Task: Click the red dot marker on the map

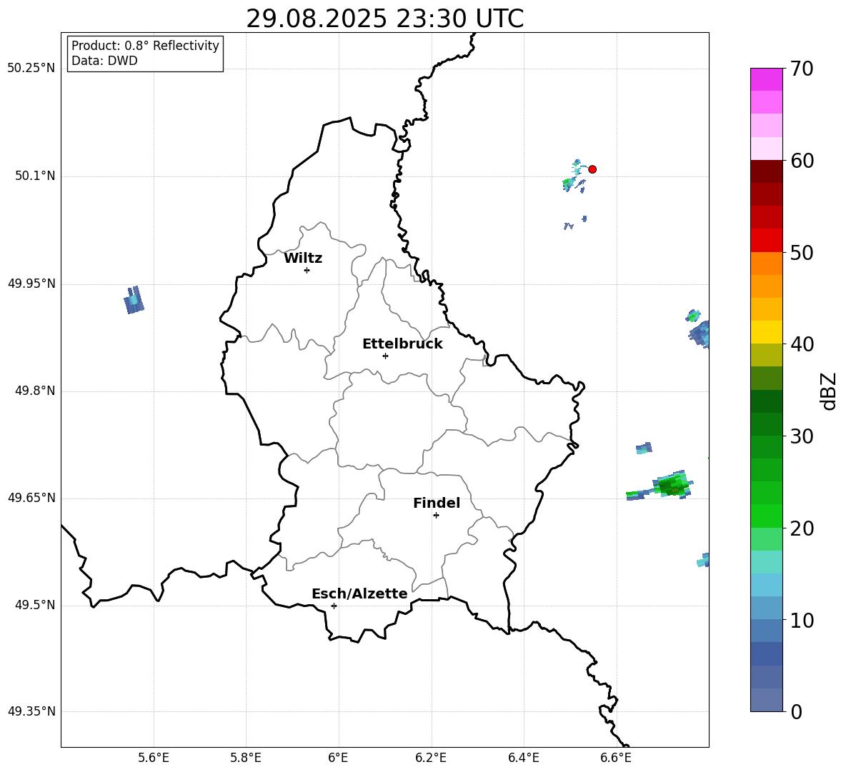Action: click(592, 169)
